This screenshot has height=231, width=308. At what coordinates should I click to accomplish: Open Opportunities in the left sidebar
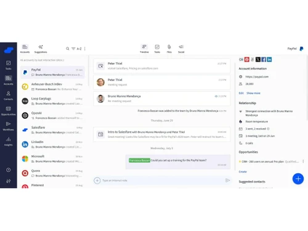coord(9,111)
